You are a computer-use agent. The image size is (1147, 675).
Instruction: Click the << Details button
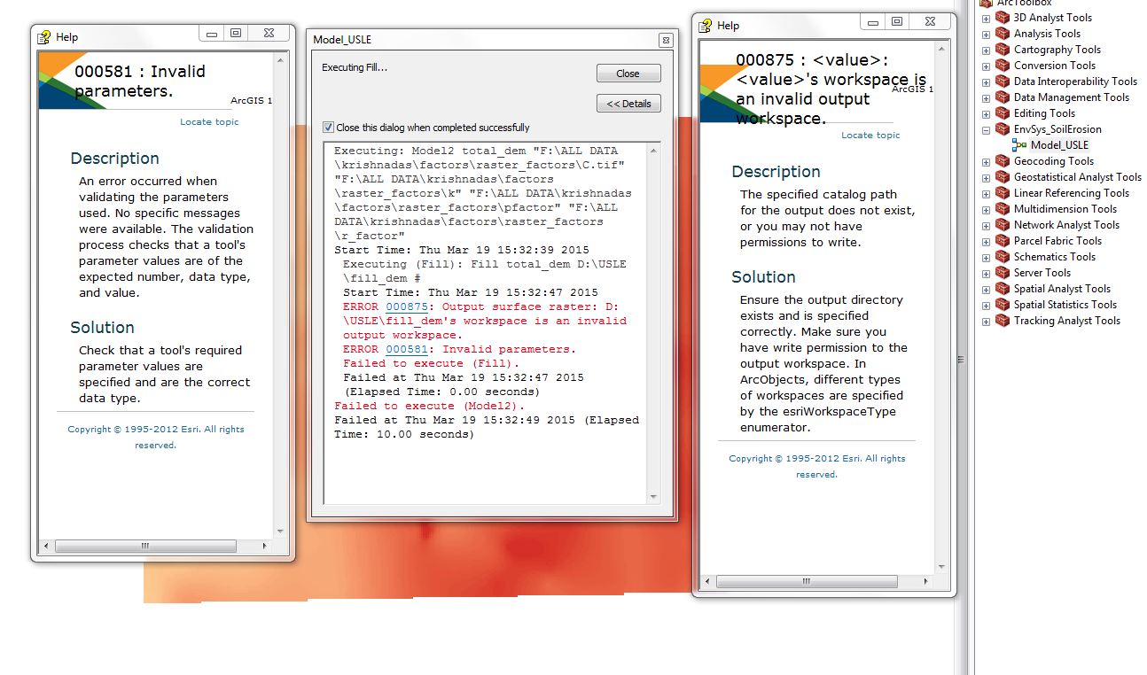click(628, 104)
